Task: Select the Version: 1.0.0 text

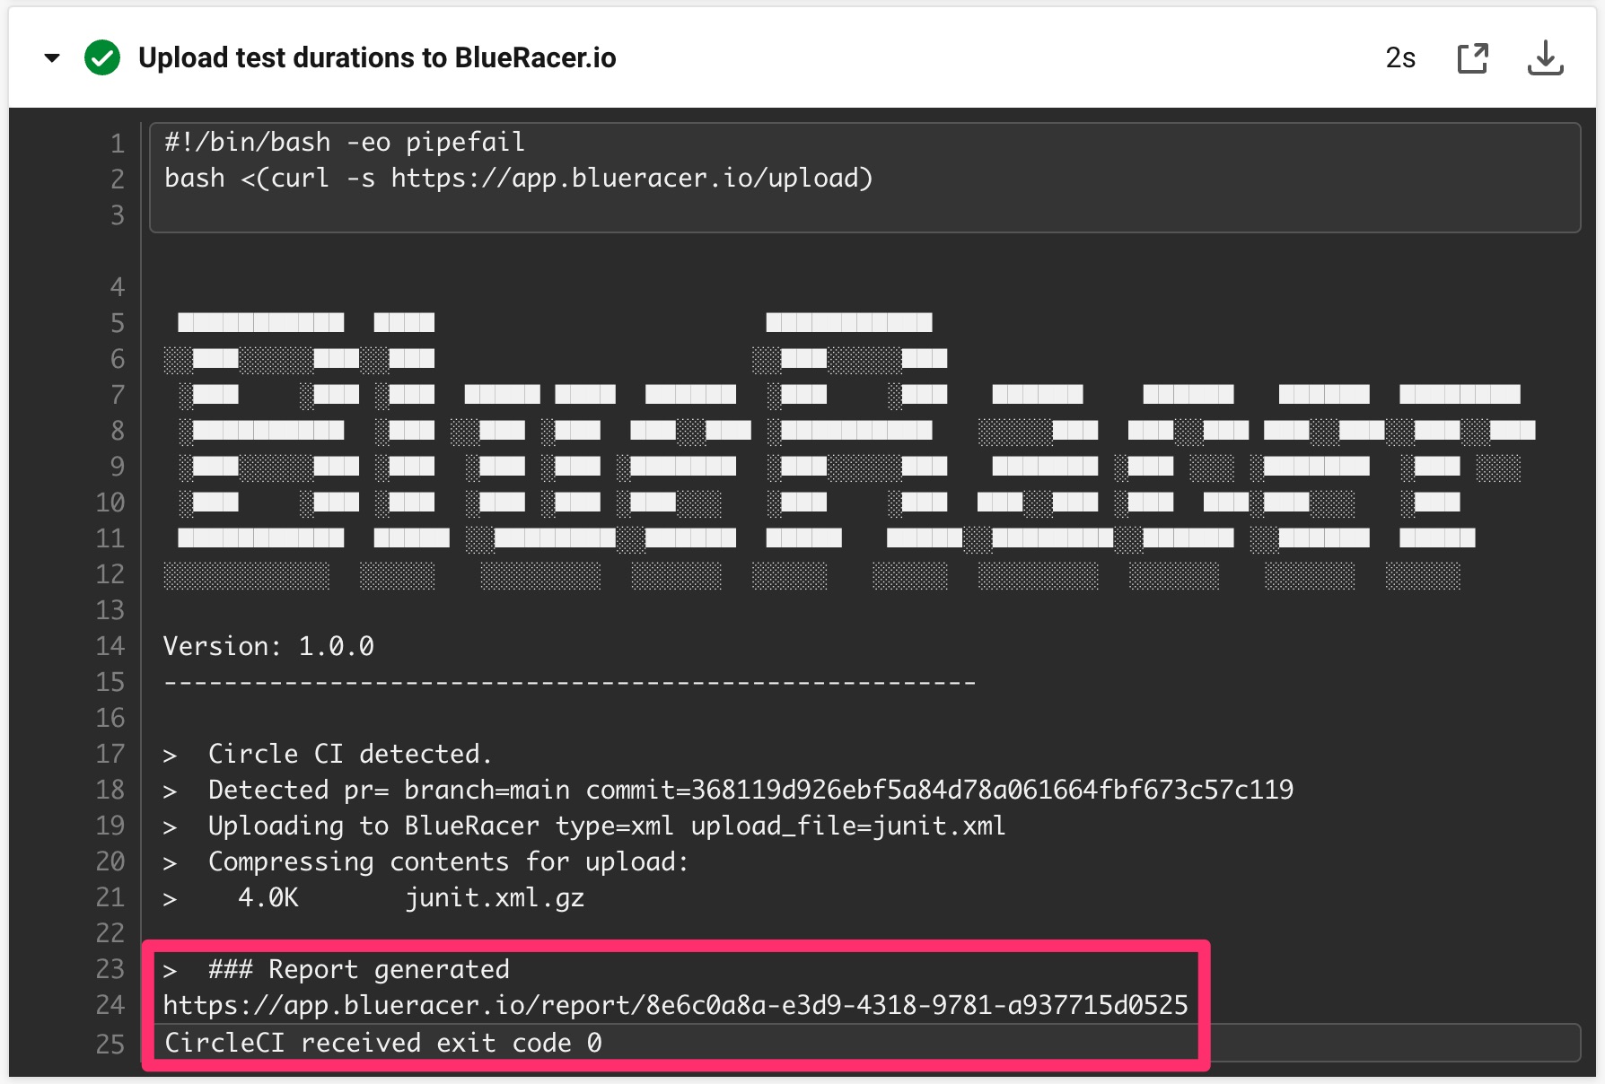Action: (x=268, y=645)
